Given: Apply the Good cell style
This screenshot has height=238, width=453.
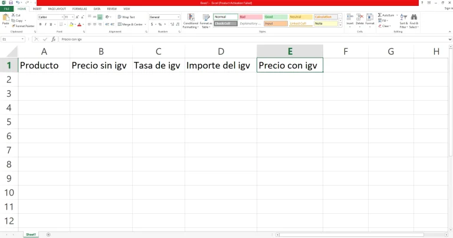Looking at the screenshot, I should coord(275,17).
